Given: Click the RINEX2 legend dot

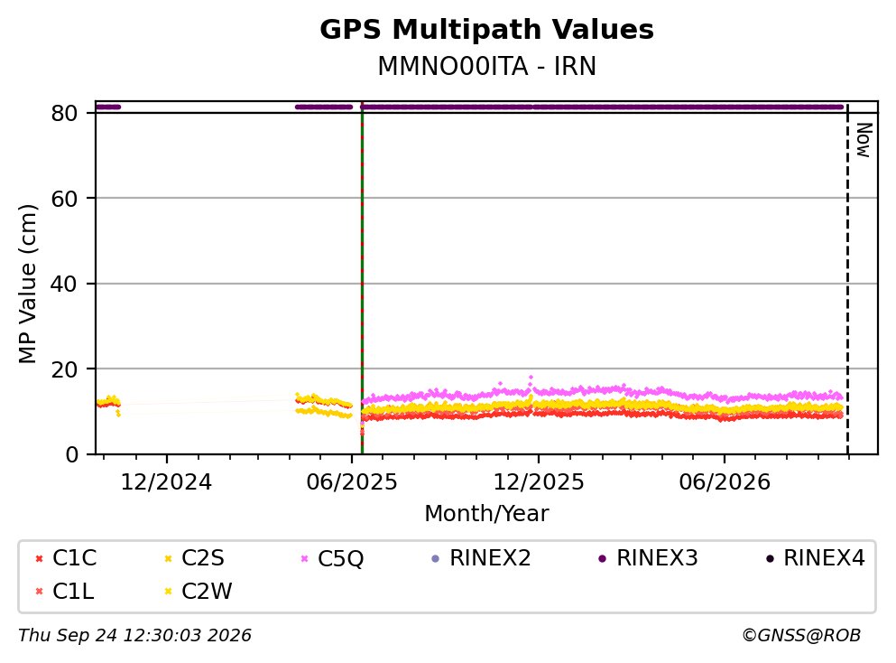Looking at the screenshot, I should coord(436,558).
